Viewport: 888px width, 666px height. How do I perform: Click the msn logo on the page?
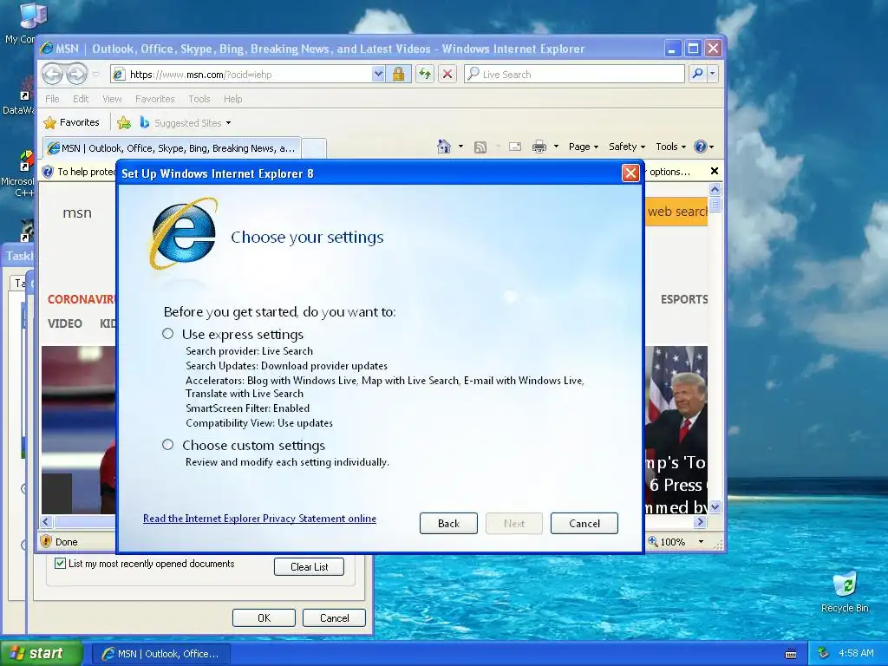(x=77, y=213)
